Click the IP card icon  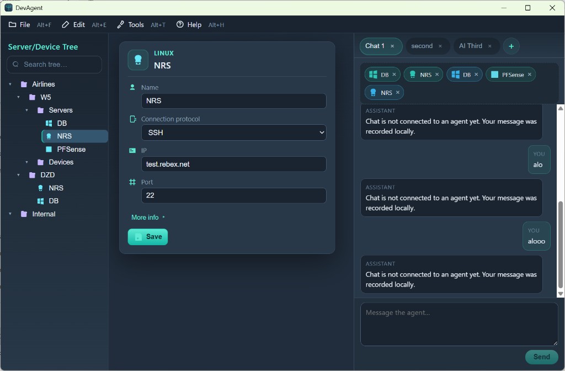coord(132,150)
